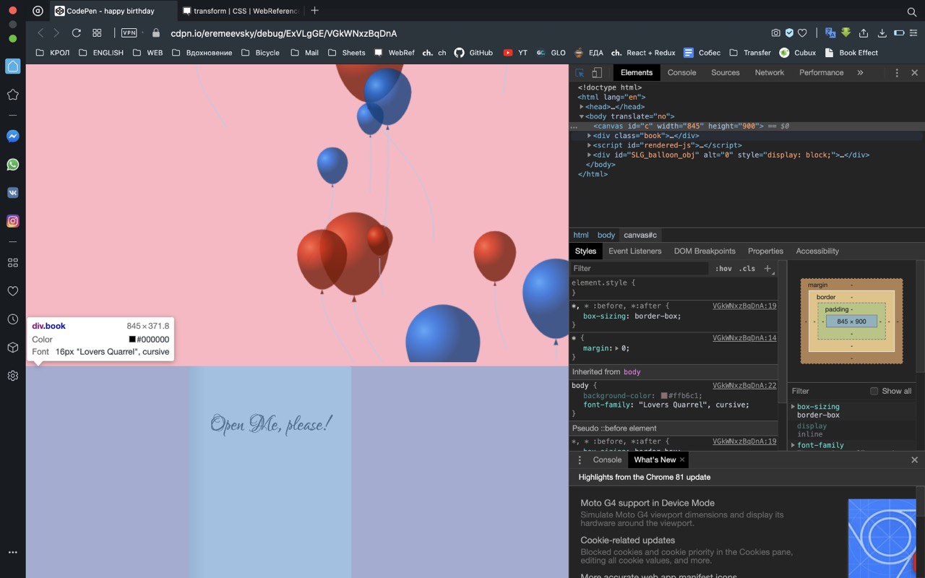Open source link VGkWNxzBqDnA:22
This screenshot has height=578, width=925.
(744, 386)
